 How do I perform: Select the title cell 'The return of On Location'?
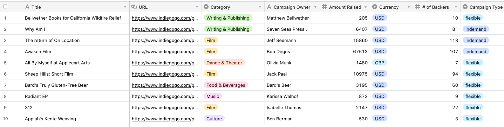52,40
